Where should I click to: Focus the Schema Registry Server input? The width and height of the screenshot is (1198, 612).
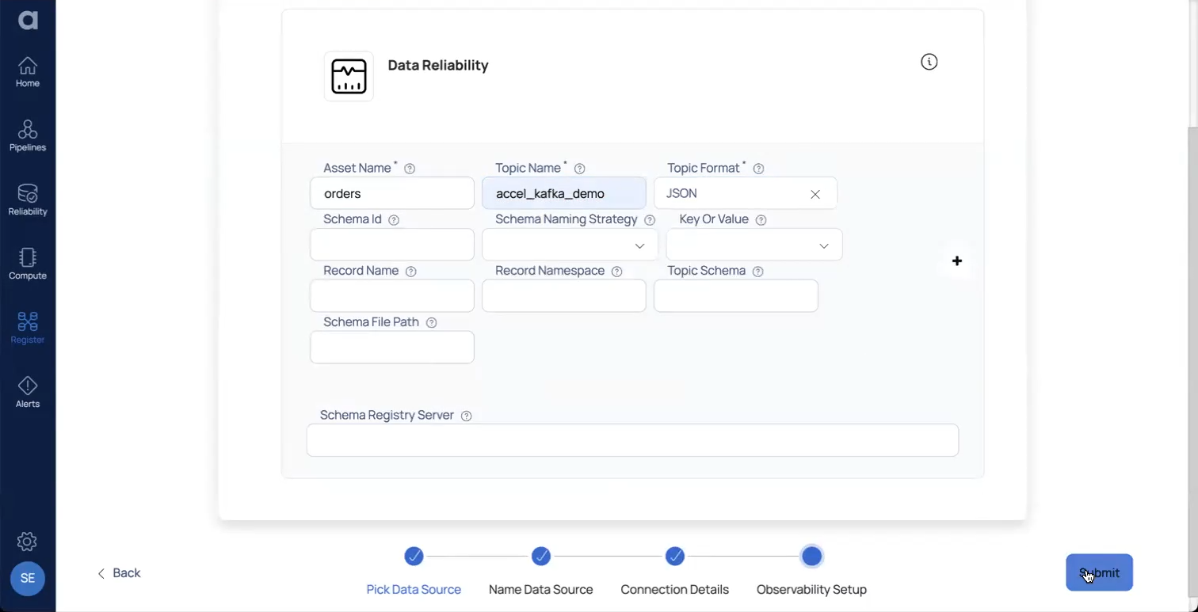point(631,440)
